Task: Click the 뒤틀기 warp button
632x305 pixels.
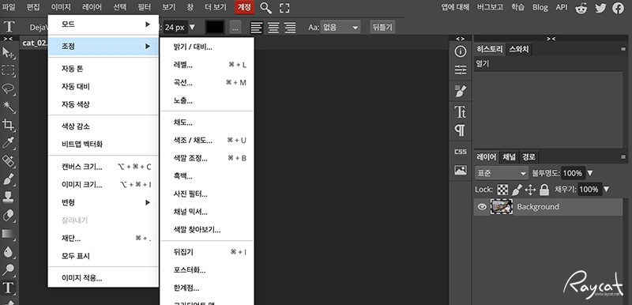Action: [382, 28]
